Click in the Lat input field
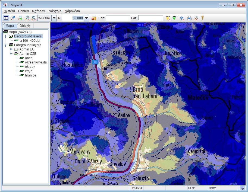 (x=150, y=18)
